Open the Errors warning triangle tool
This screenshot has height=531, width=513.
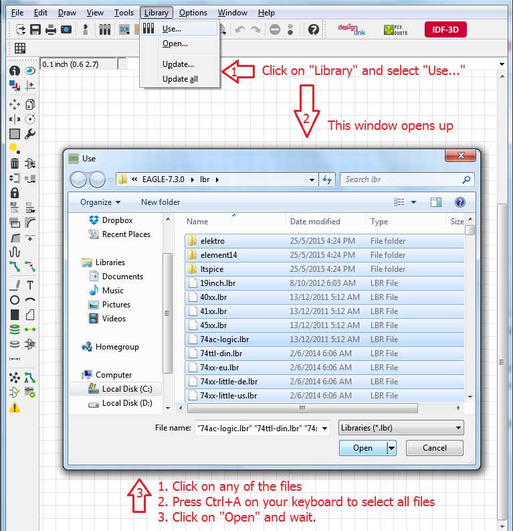click(15, 407)
